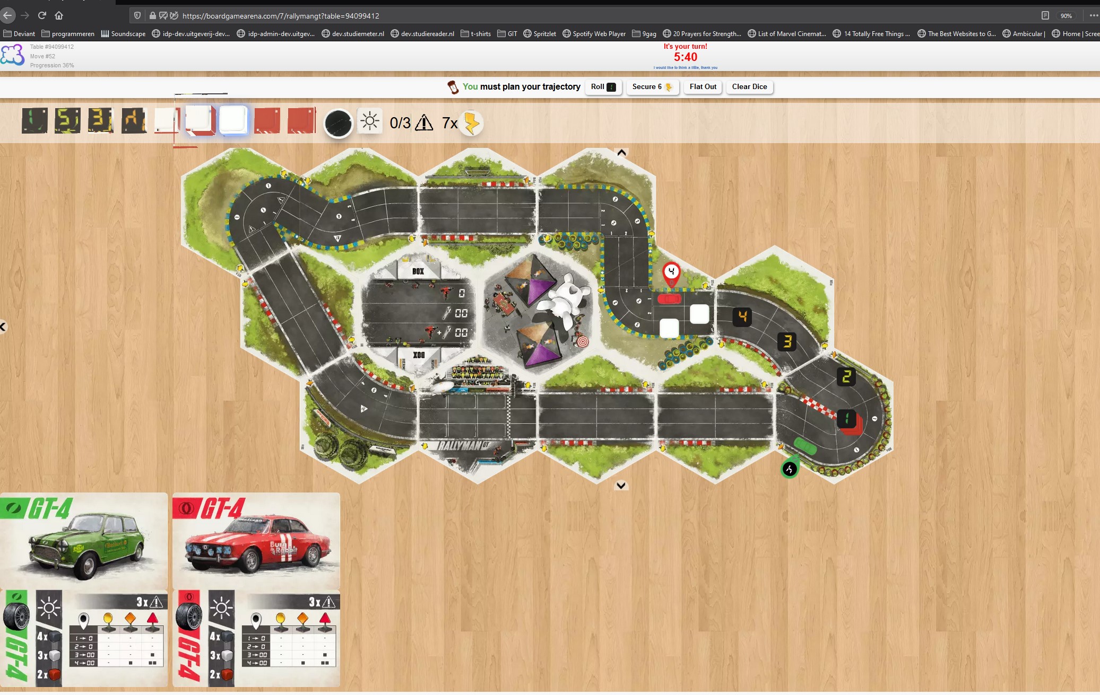
Task: Select the gear 1 die in tray
Action: 35,121
